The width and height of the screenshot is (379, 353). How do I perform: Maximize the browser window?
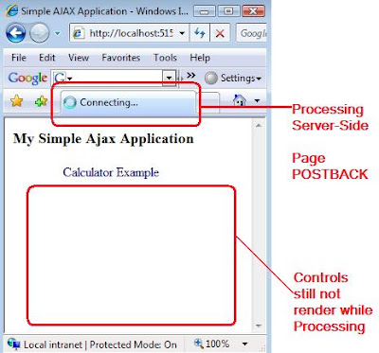coord(228,11)
